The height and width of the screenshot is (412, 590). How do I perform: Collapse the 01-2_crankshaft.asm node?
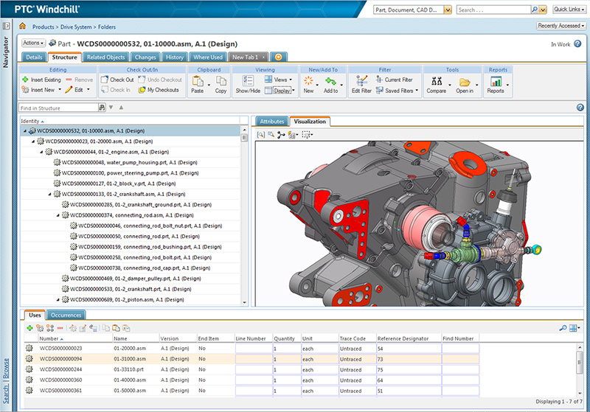coord(49,195)
